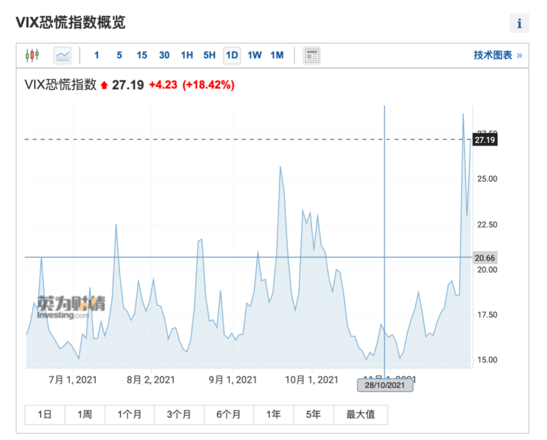Click the (+18.42%) percent change
This screenshot has width=547, height=440.
click(x=209, y=85)
